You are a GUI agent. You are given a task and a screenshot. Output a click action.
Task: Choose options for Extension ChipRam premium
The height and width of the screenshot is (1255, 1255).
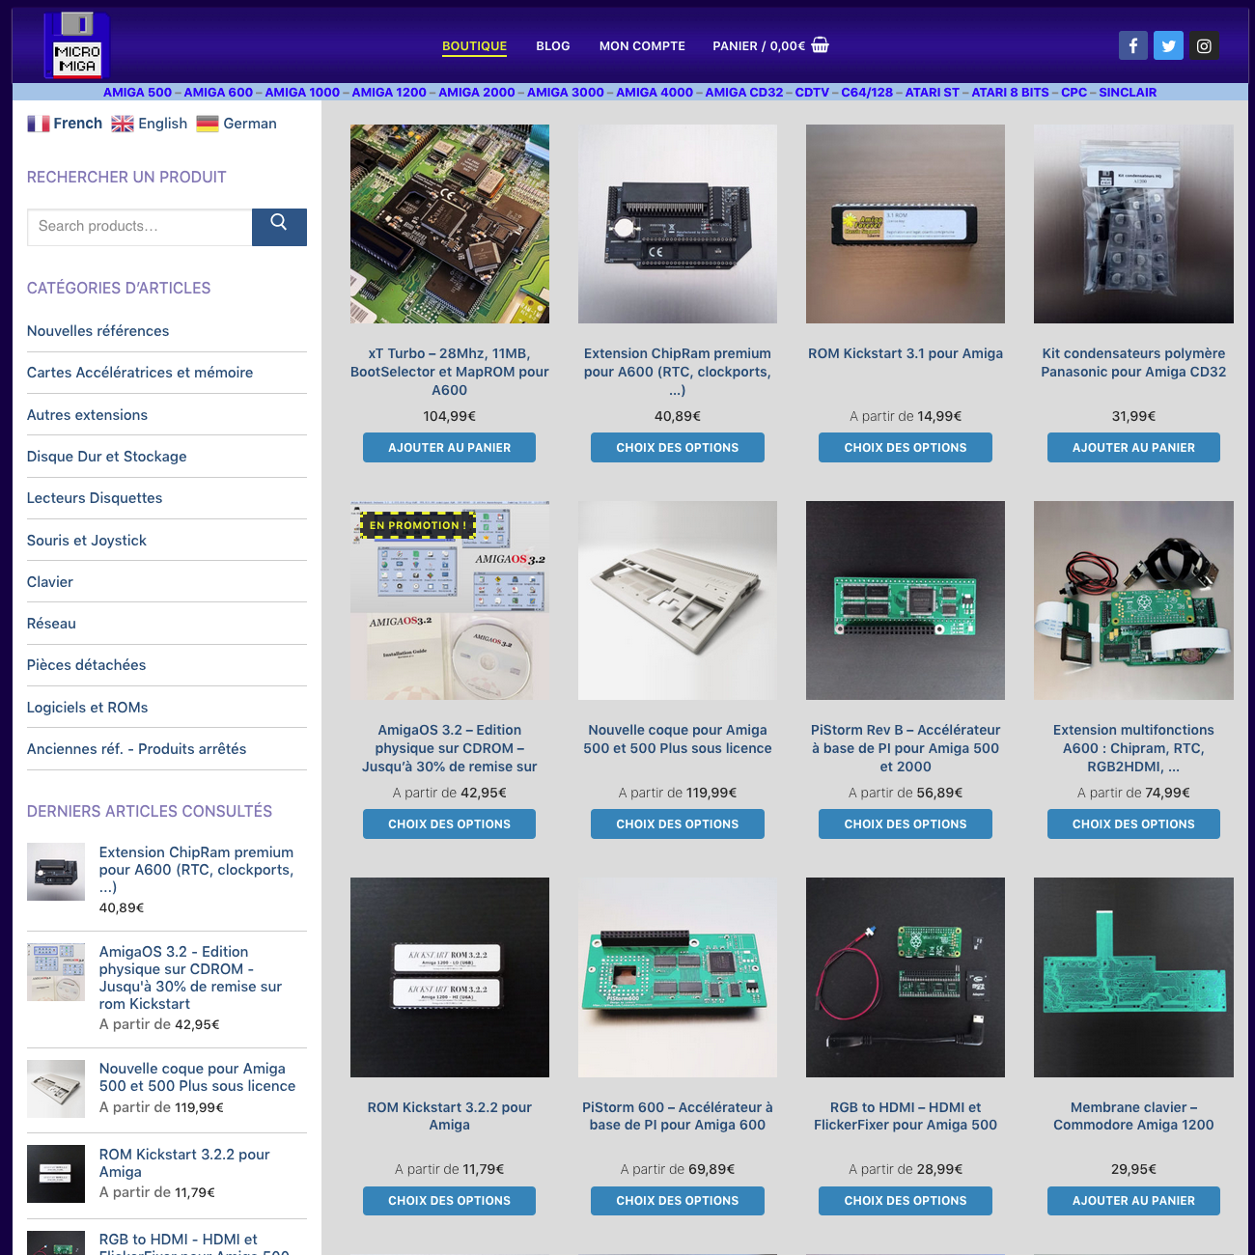(x=678, y=448)
